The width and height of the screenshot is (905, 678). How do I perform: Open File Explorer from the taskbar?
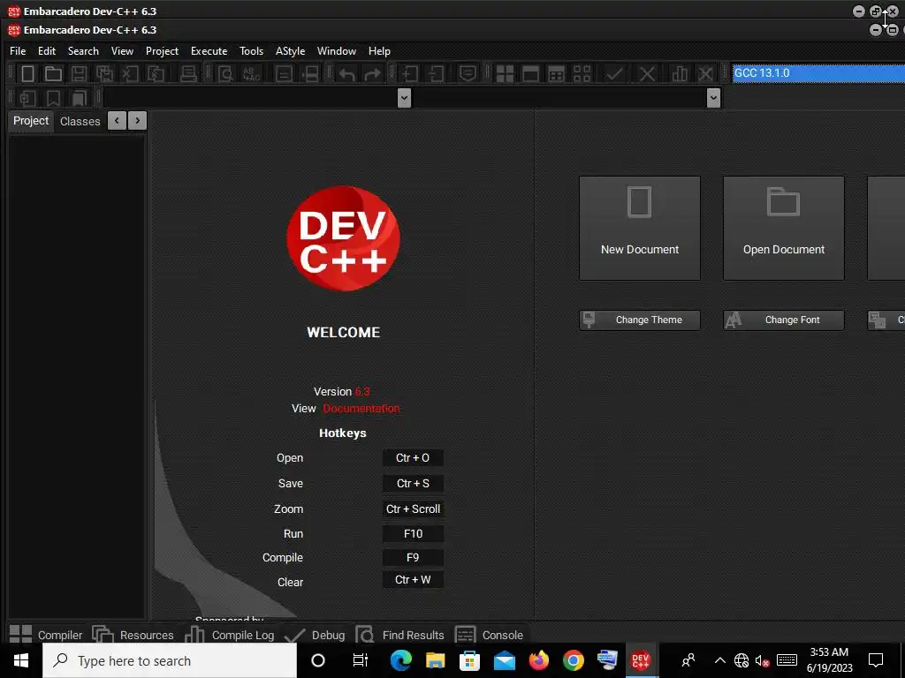(x=435, y=660)
